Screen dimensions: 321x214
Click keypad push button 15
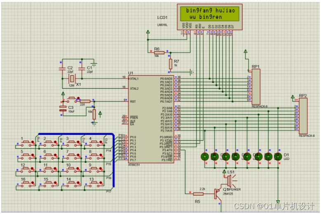[49, 184]
